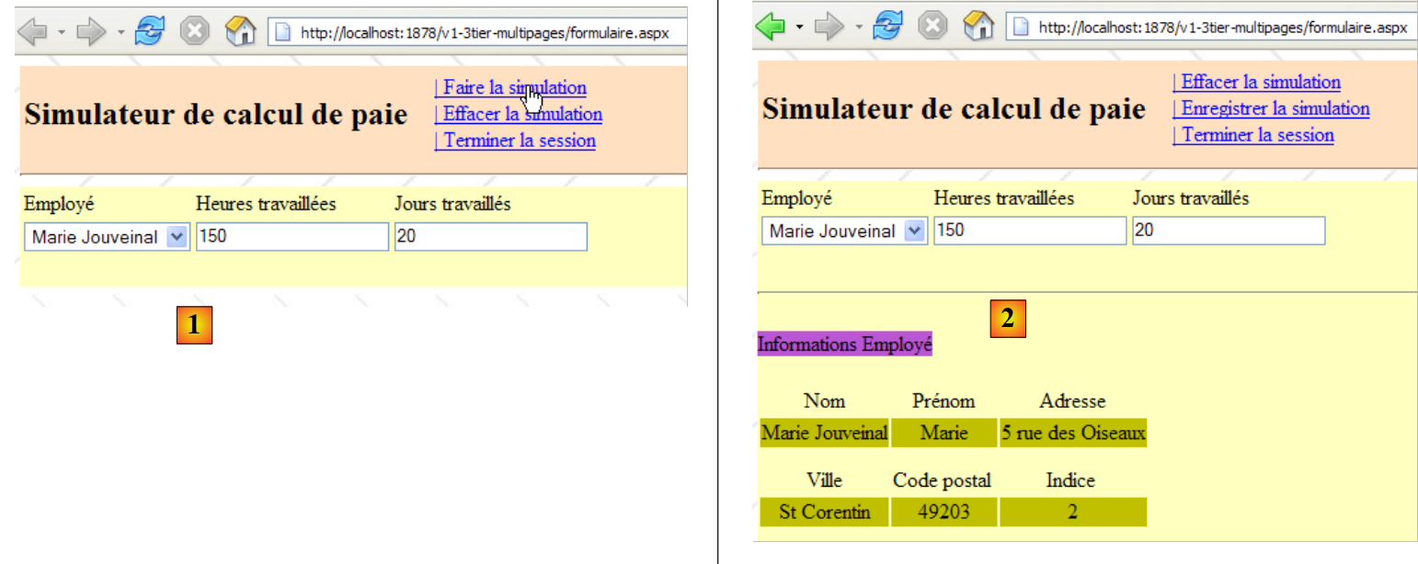This screenshot has height=564, width=1418.
Task: Click the 'Enregistrer la simulation' link
Action: [x=1271, y=108]
